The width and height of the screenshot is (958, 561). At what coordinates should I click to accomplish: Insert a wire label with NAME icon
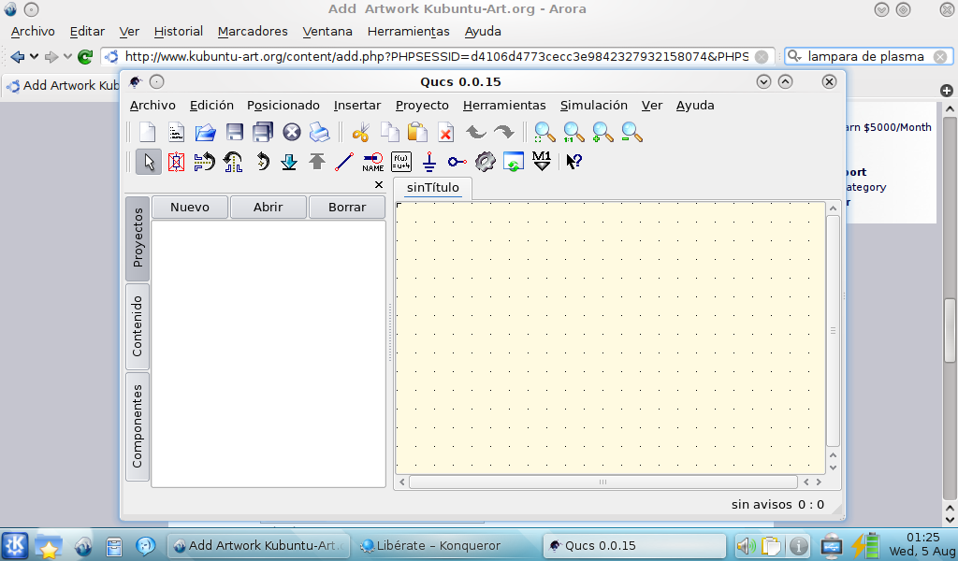372,162
